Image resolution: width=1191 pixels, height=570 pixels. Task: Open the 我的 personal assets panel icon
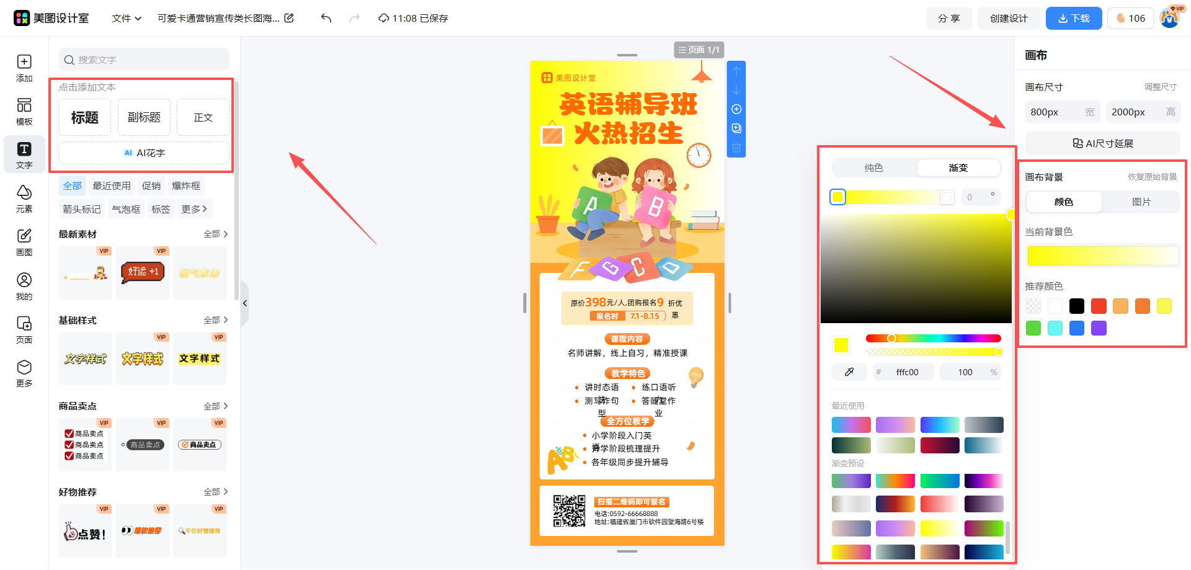pos(24,285)
